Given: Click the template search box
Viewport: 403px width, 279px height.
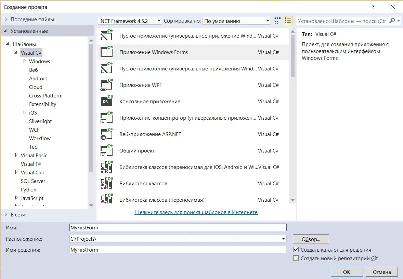Looking at the screenshot, I should [x=342, y=21].
